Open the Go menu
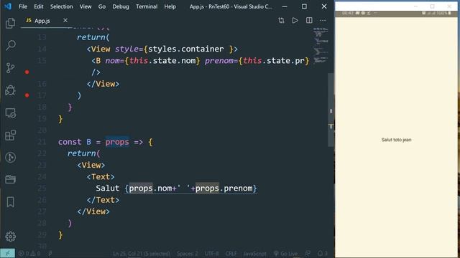This screenshot has height=258, width=460. (102, 6)
